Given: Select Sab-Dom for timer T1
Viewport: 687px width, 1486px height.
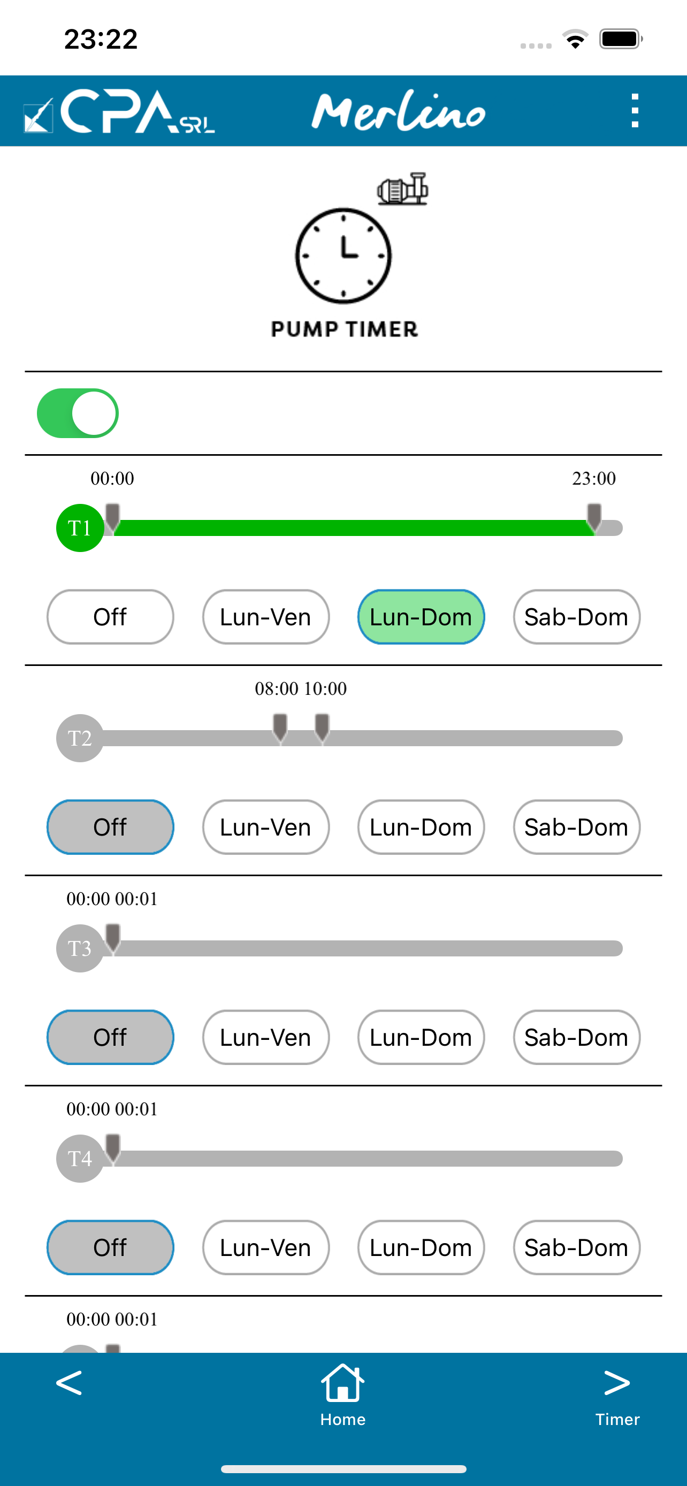Looking at the screenshot, I should pyautogui.click(x=576, y=617).
